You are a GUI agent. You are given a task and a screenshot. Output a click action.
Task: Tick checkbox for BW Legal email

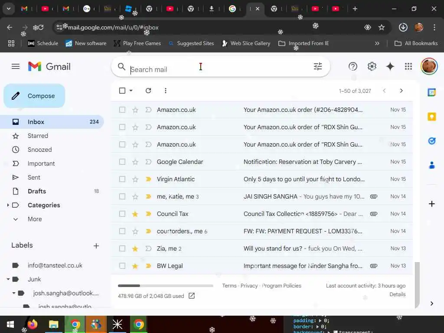(x=122, y=266)
